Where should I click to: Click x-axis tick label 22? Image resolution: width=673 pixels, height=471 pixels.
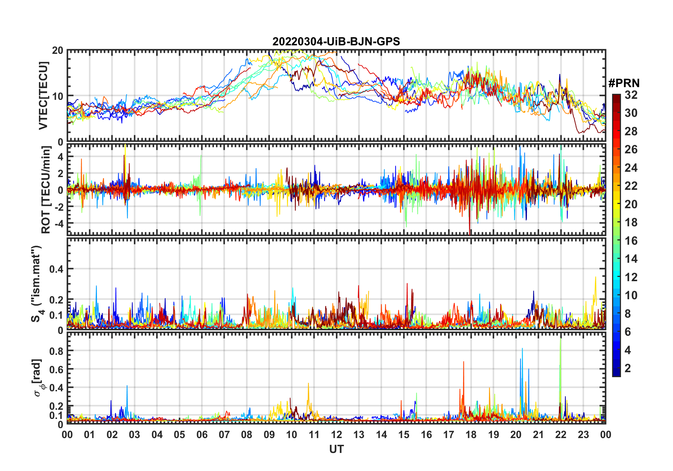[561, 435]
